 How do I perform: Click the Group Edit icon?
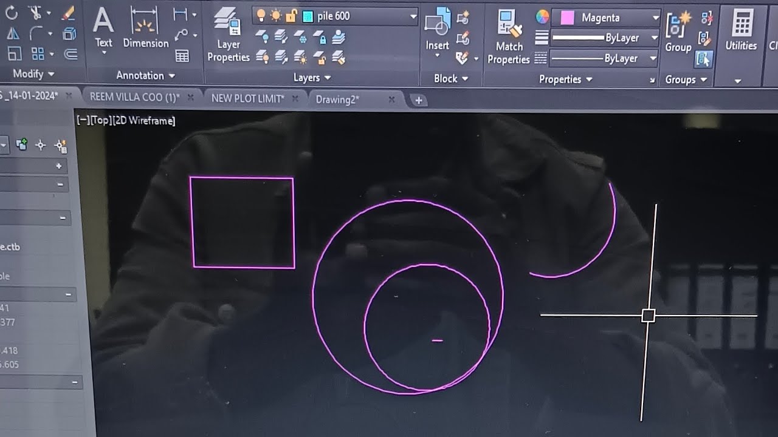tap(705, 39)
